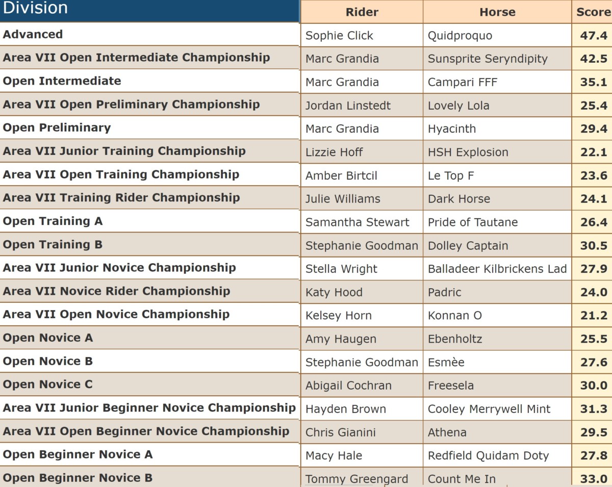The image size is (612, 487).
Task: Click the Balladeer Kilbrickens Lad cell
Action: tap(497, 269)
